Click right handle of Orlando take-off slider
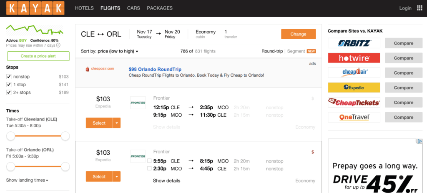427x193 pixels. pos(65,166)
